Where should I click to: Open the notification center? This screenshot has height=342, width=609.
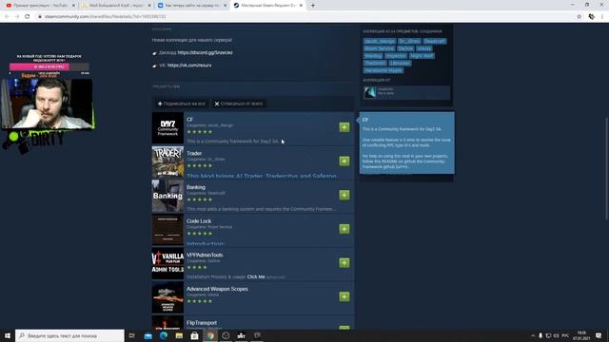(599, 335)
